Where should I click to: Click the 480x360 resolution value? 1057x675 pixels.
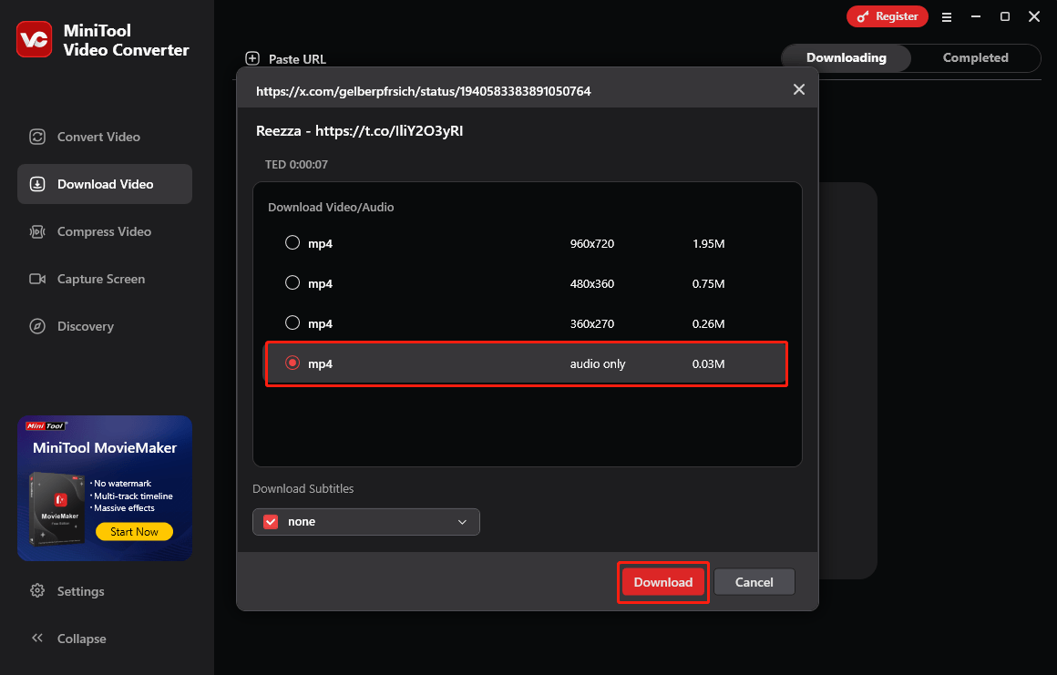tap(592, 283)
